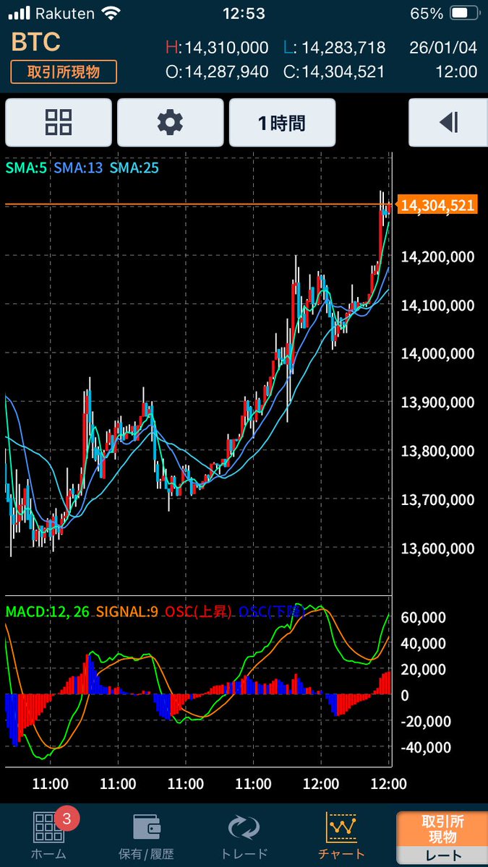Tap the 取引所現物 レート button

[x=442, y=838]
